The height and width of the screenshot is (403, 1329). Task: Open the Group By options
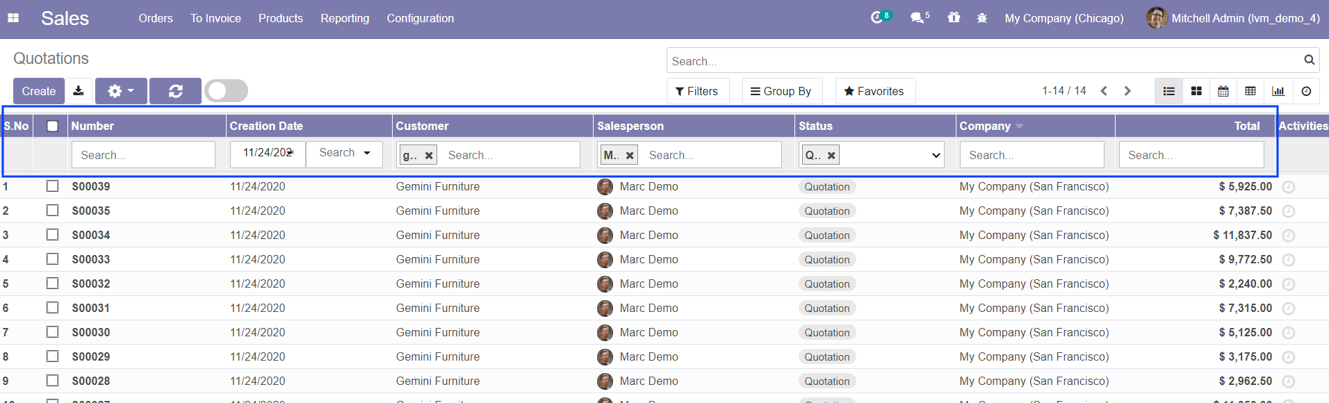(x=781, y=91)
